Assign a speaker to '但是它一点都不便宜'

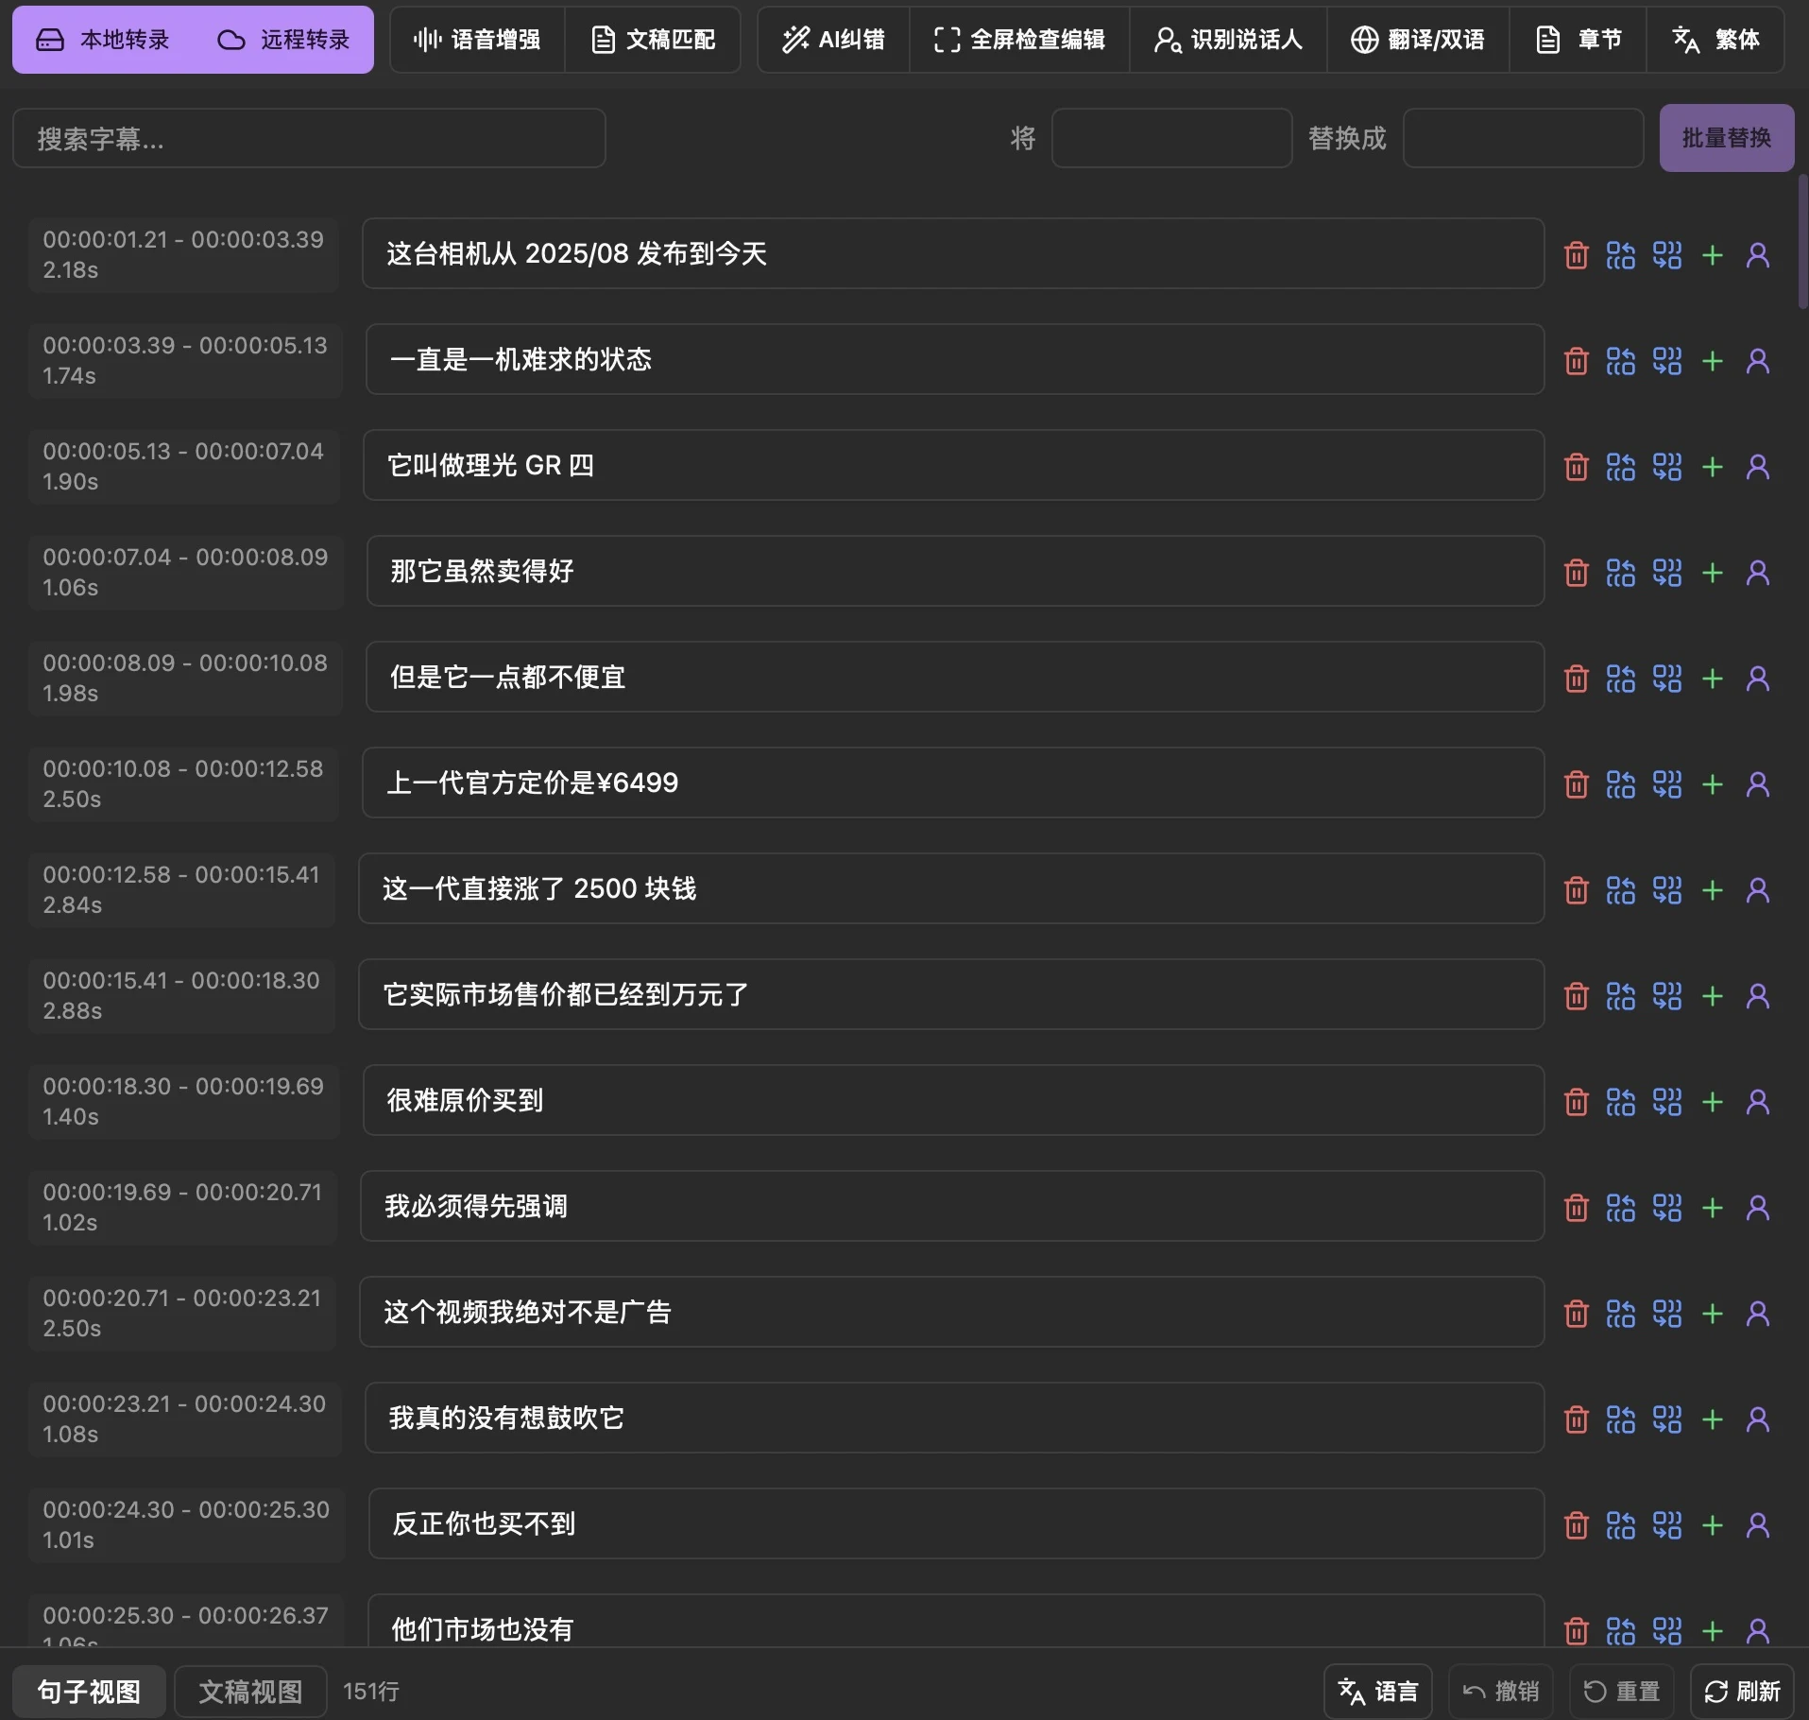(x=1758, y=679)
